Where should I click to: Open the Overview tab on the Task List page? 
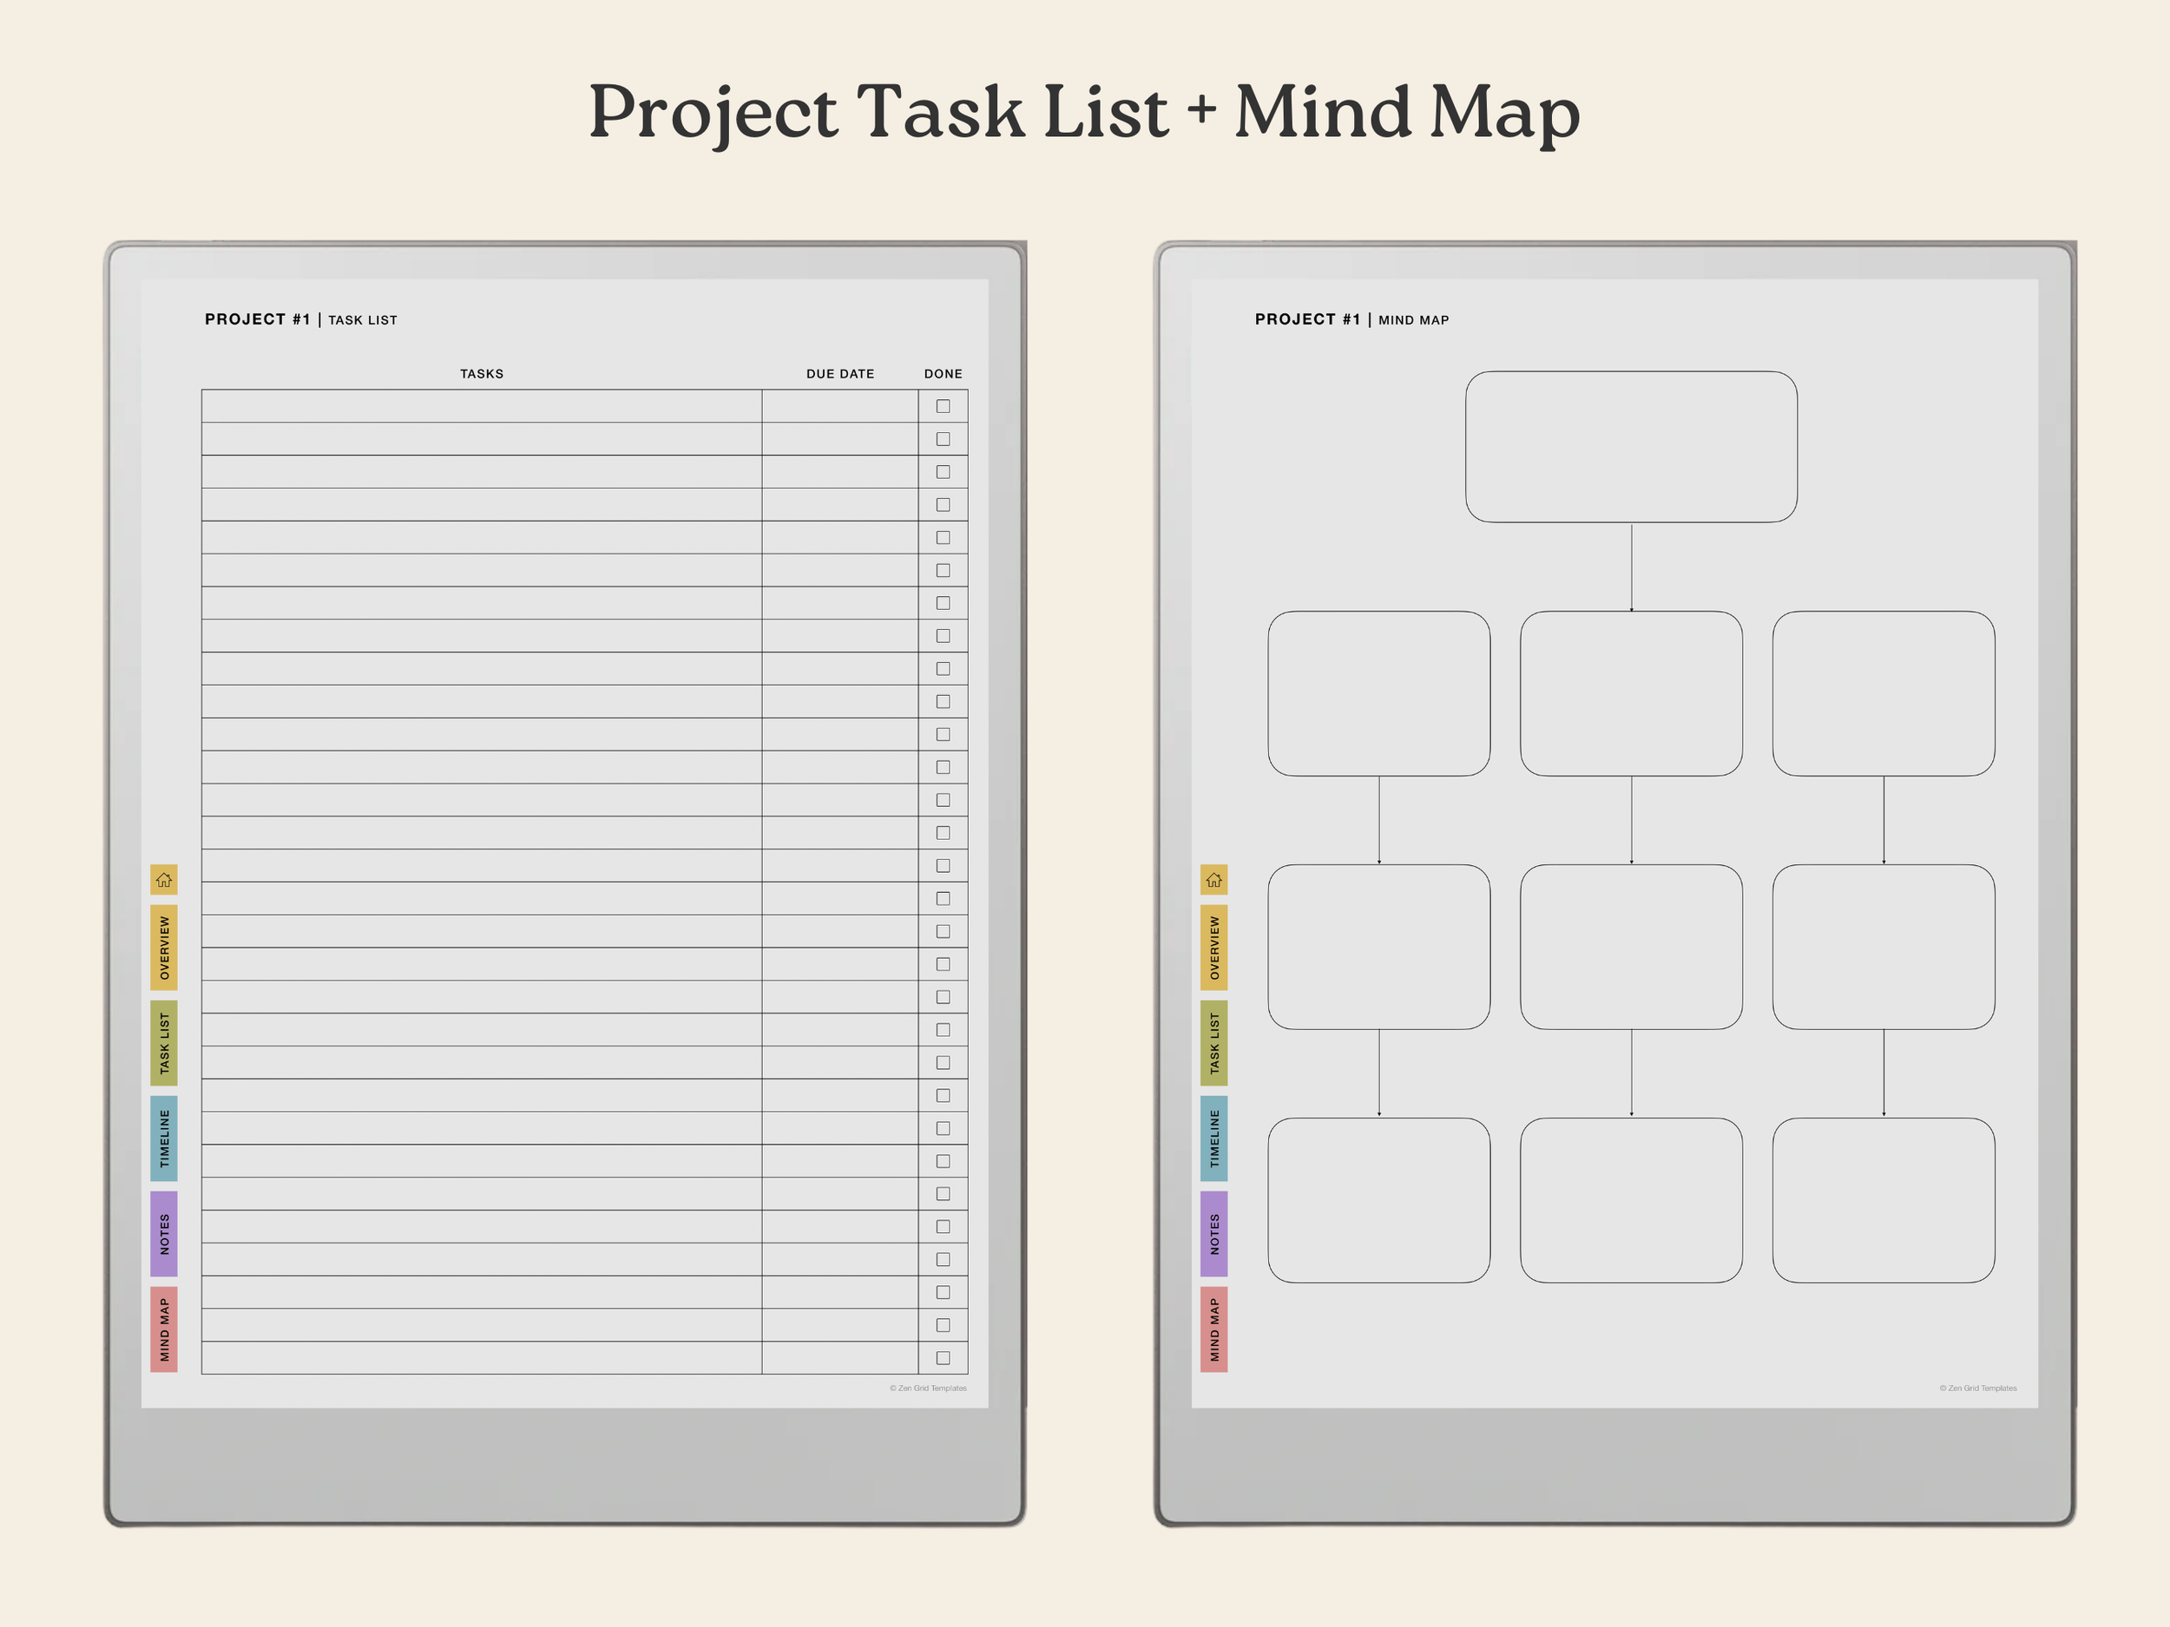(164, 948)
